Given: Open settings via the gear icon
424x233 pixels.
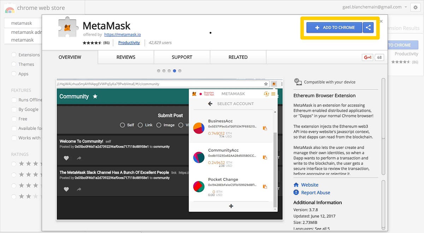Looking at the screenshot, I should pos(415,7).
